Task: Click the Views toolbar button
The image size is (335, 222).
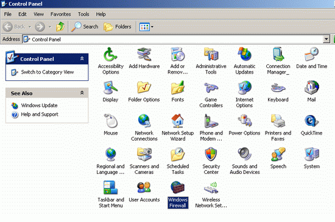Action: click(x=144, y=27)
